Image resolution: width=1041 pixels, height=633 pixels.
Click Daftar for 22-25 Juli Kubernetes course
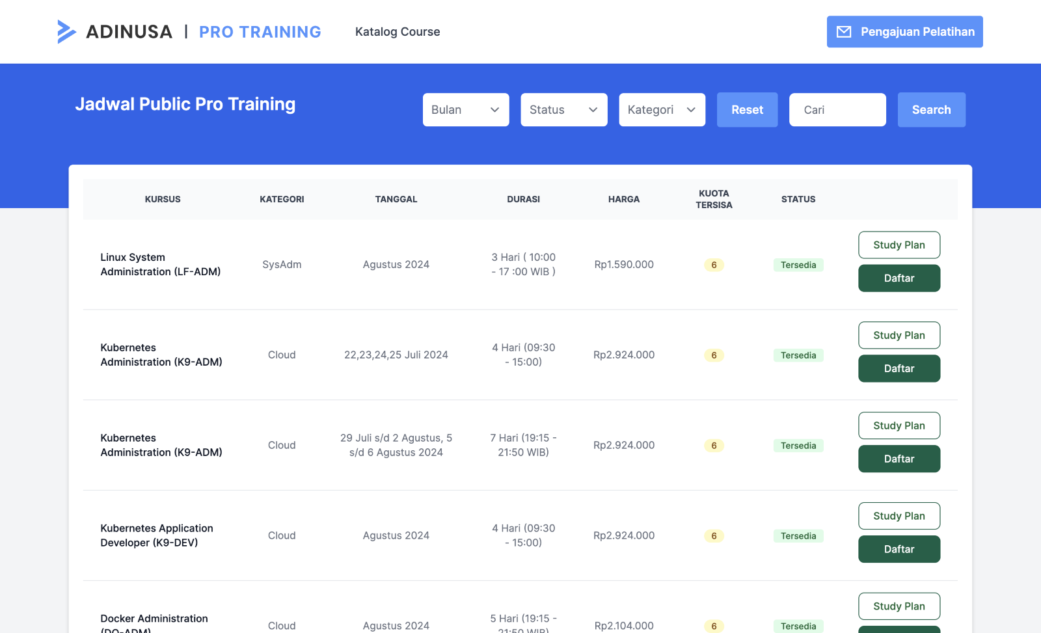pos(899,369)
